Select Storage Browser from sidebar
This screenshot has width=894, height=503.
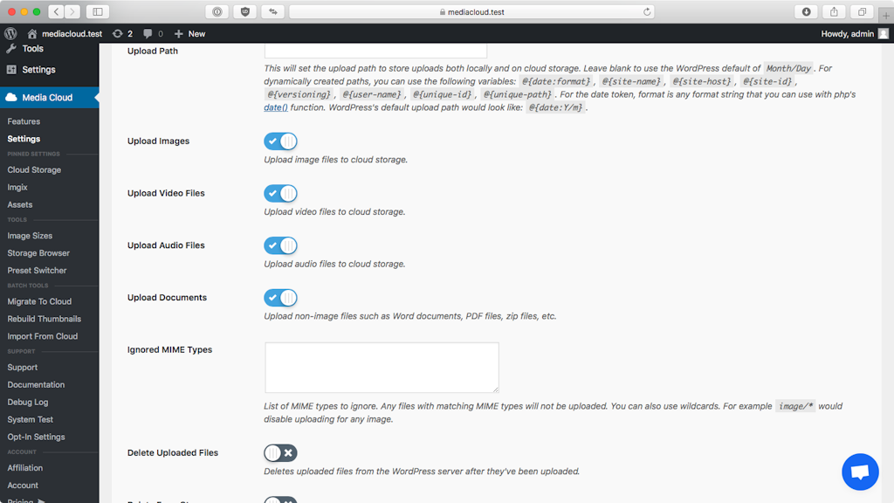click(x=38, y=253)
